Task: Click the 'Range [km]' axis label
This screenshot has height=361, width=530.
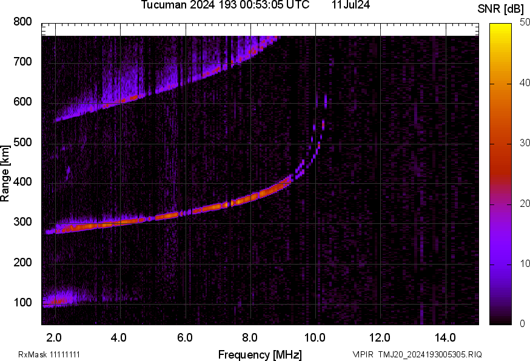Action: (x=5, y=174)
